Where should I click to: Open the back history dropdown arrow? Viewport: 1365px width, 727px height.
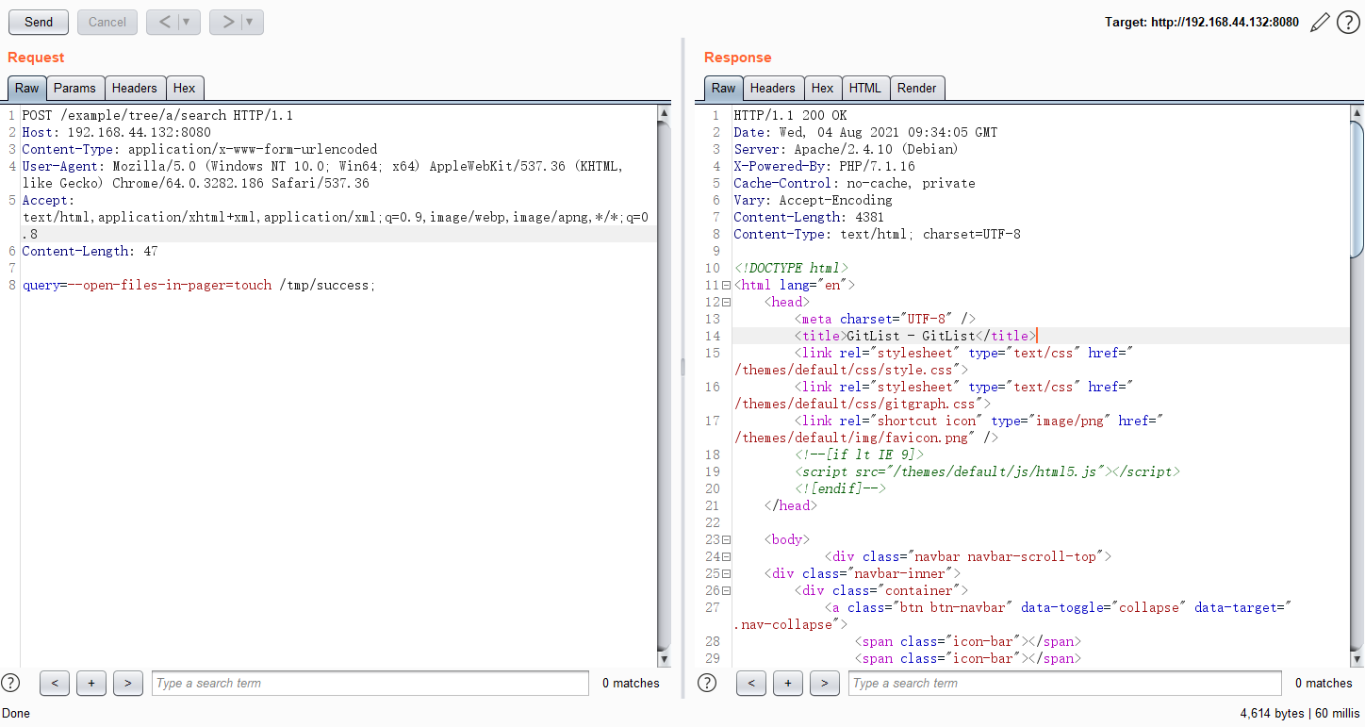coord(188,22)
